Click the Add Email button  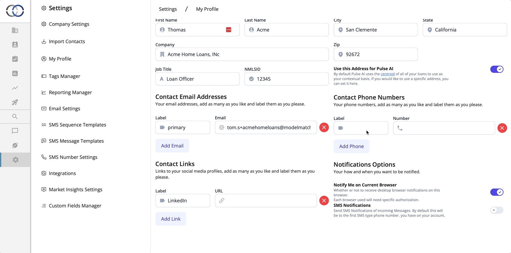172,146
